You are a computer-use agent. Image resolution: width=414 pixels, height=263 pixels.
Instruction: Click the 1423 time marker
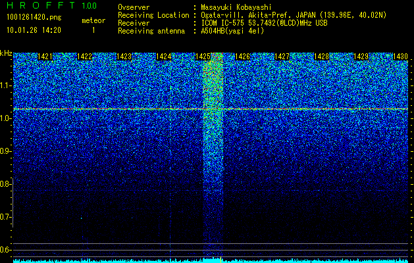(124, 57)
